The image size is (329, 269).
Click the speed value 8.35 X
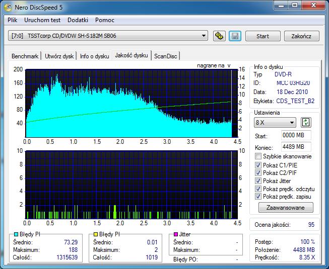307,257
